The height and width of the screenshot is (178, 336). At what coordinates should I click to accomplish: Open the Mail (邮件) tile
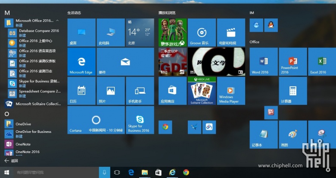(x=125, y=61)
